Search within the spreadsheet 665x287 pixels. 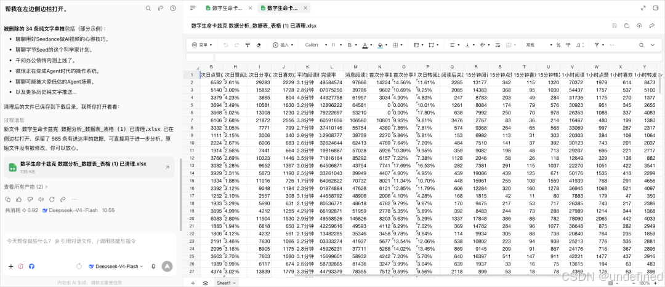(641, 45)
